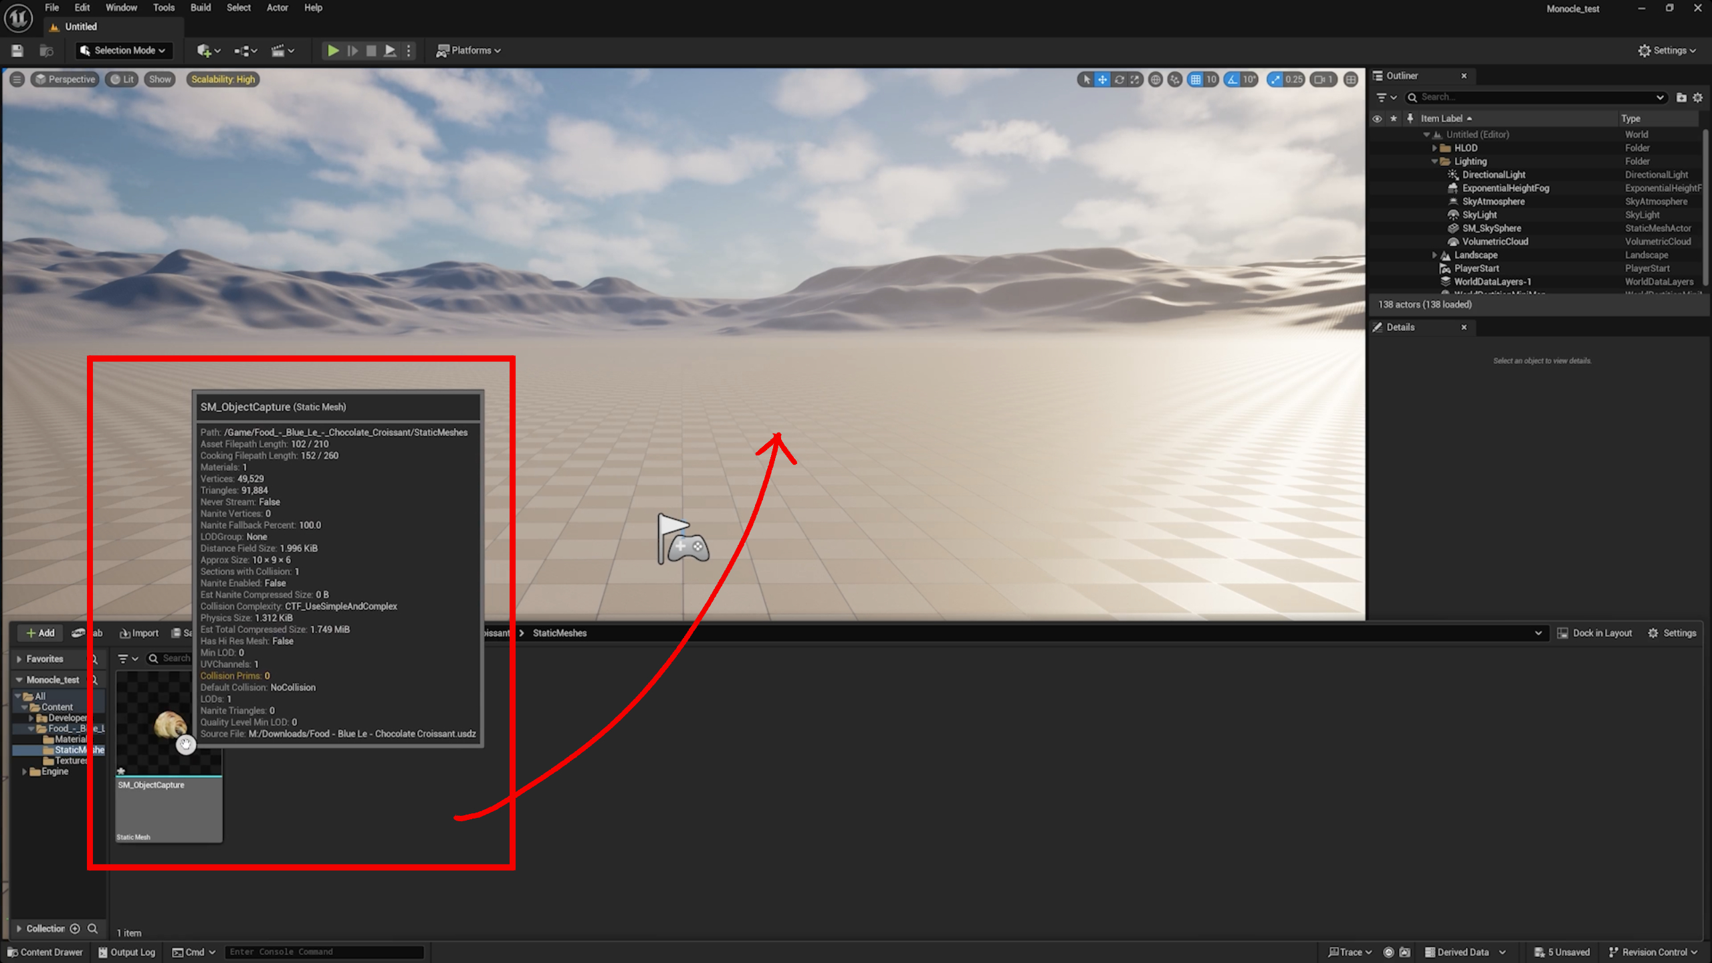Click the Dock in Layout button
This screenshot has height=963, width=1712.
1594,633
